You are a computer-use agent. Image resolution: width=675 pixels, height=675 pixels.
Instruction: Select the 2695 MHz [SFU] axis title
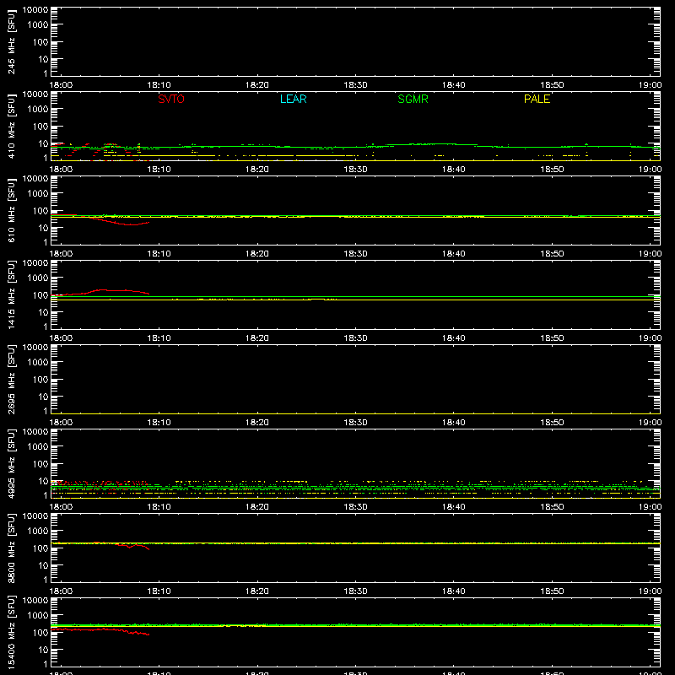point(12,379)
